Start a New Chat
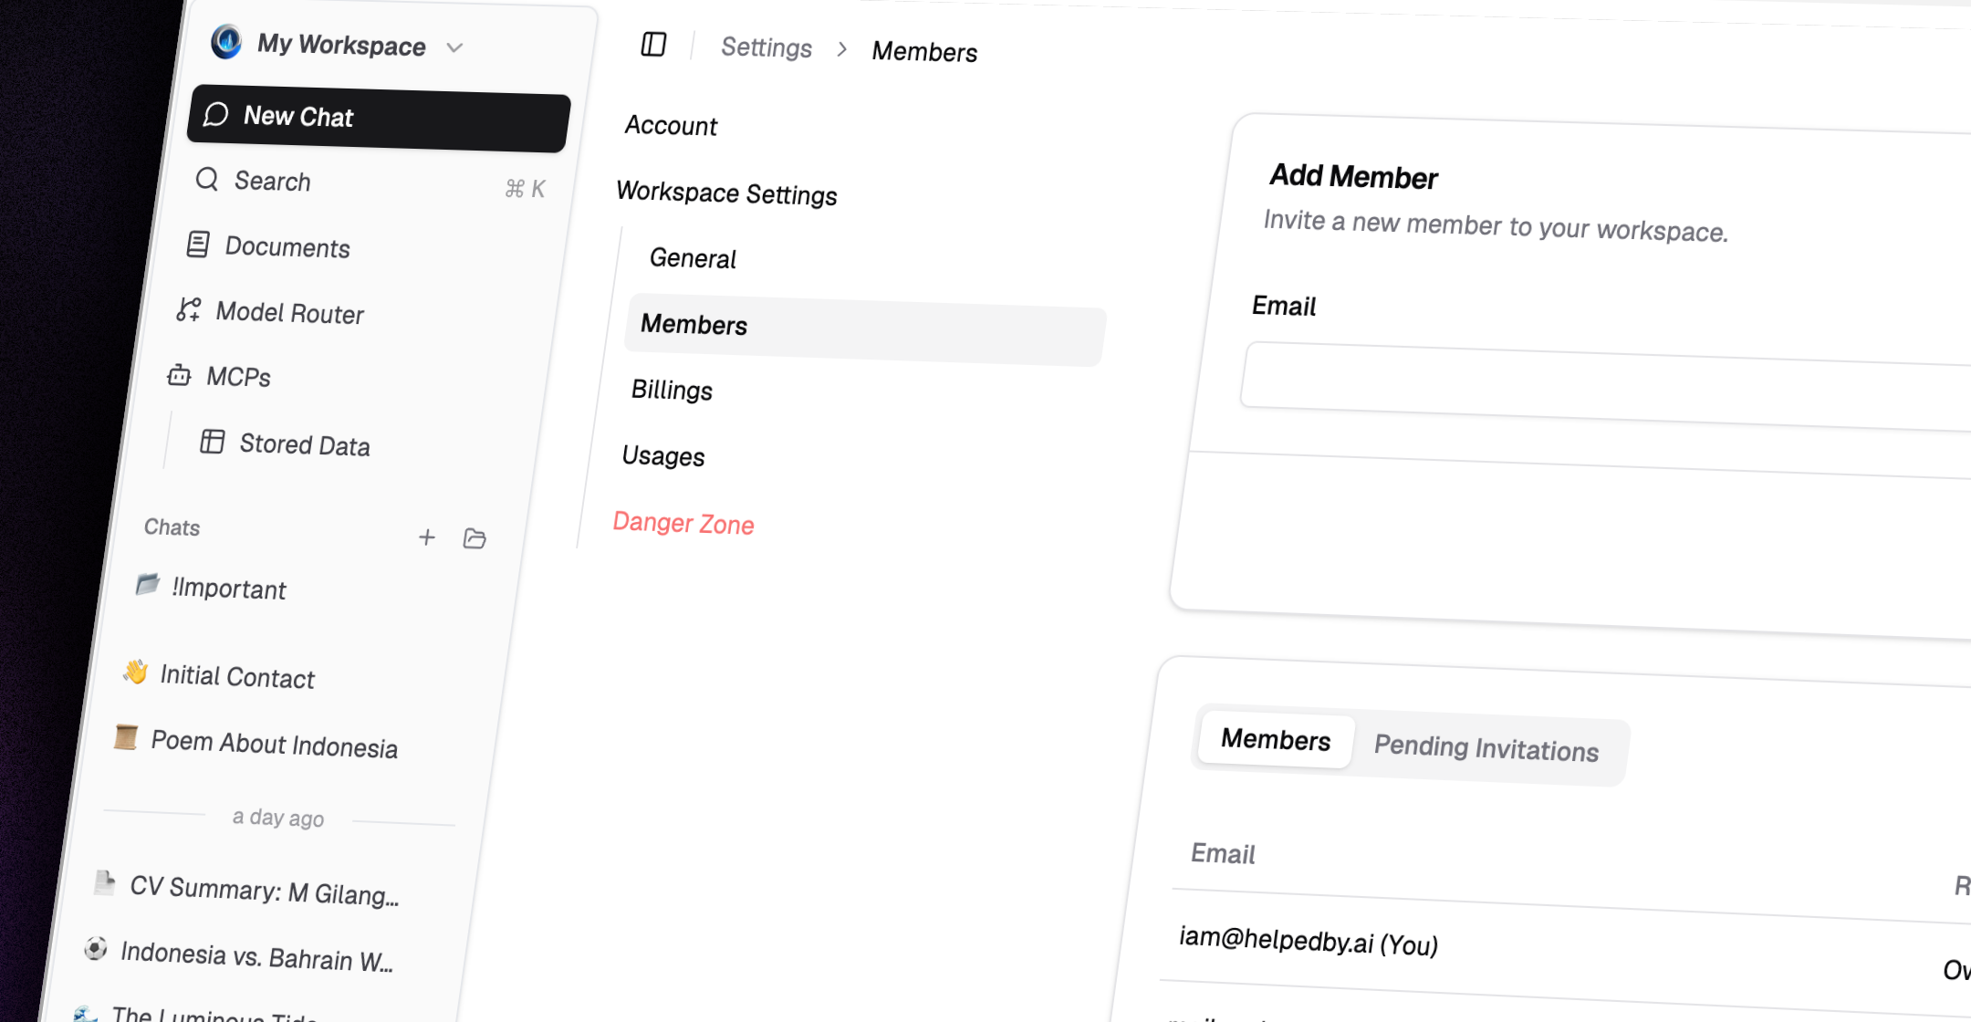This screenshot has height=1022, width=1971. click(x=379, y=119)
